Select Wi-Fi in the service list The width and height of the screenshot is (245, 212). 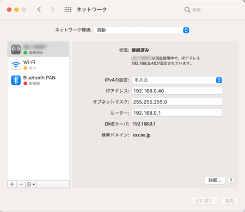tap(38, 65)
